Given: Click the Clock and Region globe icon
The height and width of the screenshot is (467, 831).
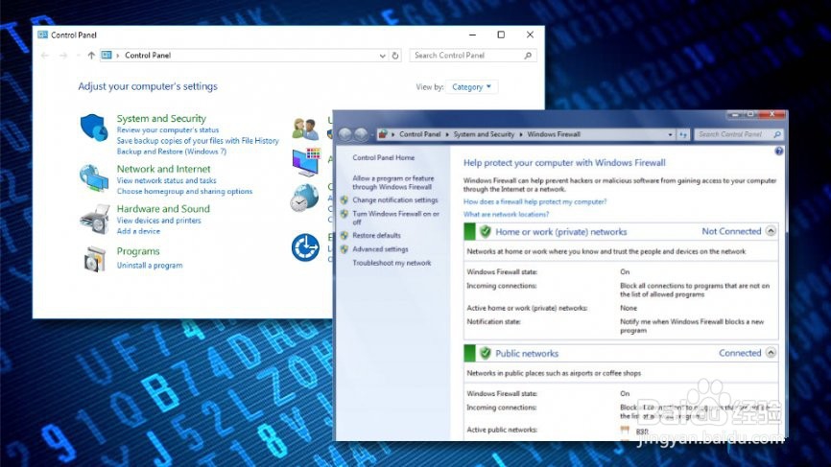Looking at the screenshot, I should point(304,198).
